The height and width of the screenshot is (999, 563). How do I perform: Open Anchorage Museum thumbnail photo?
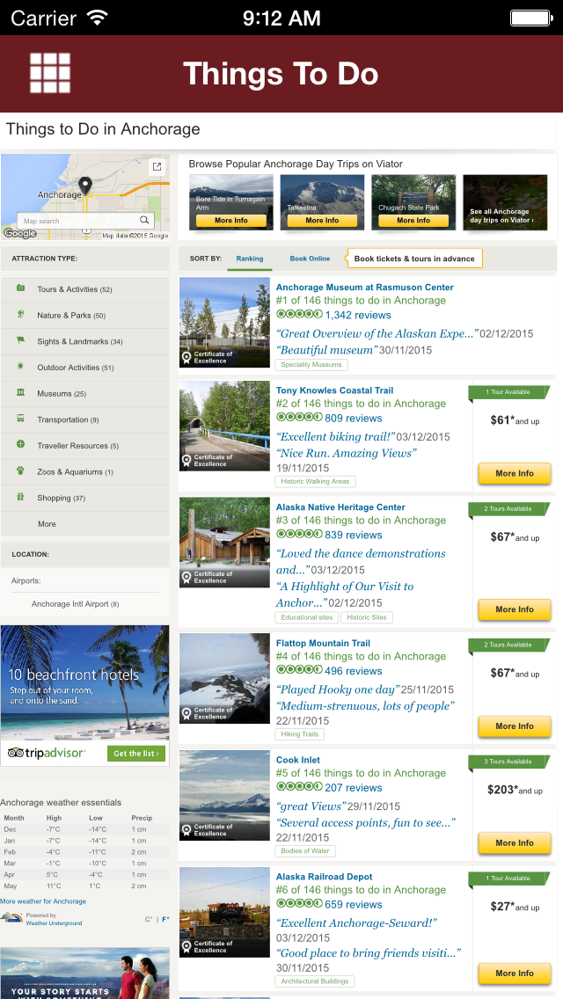(x=224, y=323)
